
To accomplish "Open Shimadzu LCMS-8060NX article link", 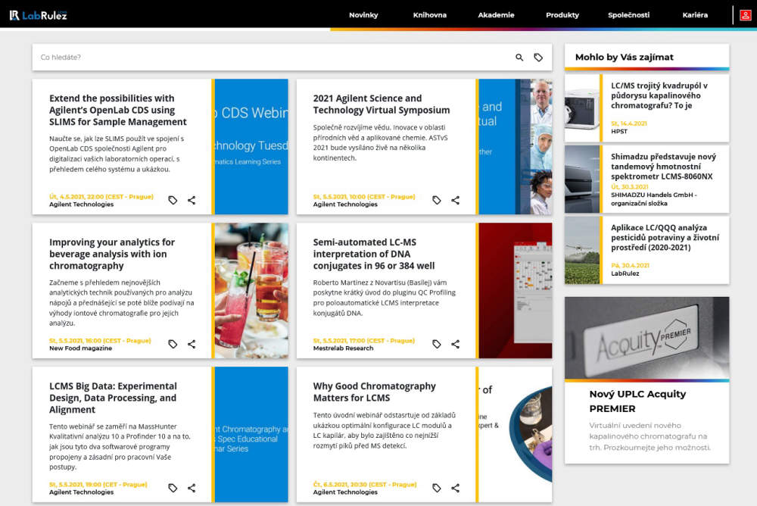I will click(x=663, y=167).
